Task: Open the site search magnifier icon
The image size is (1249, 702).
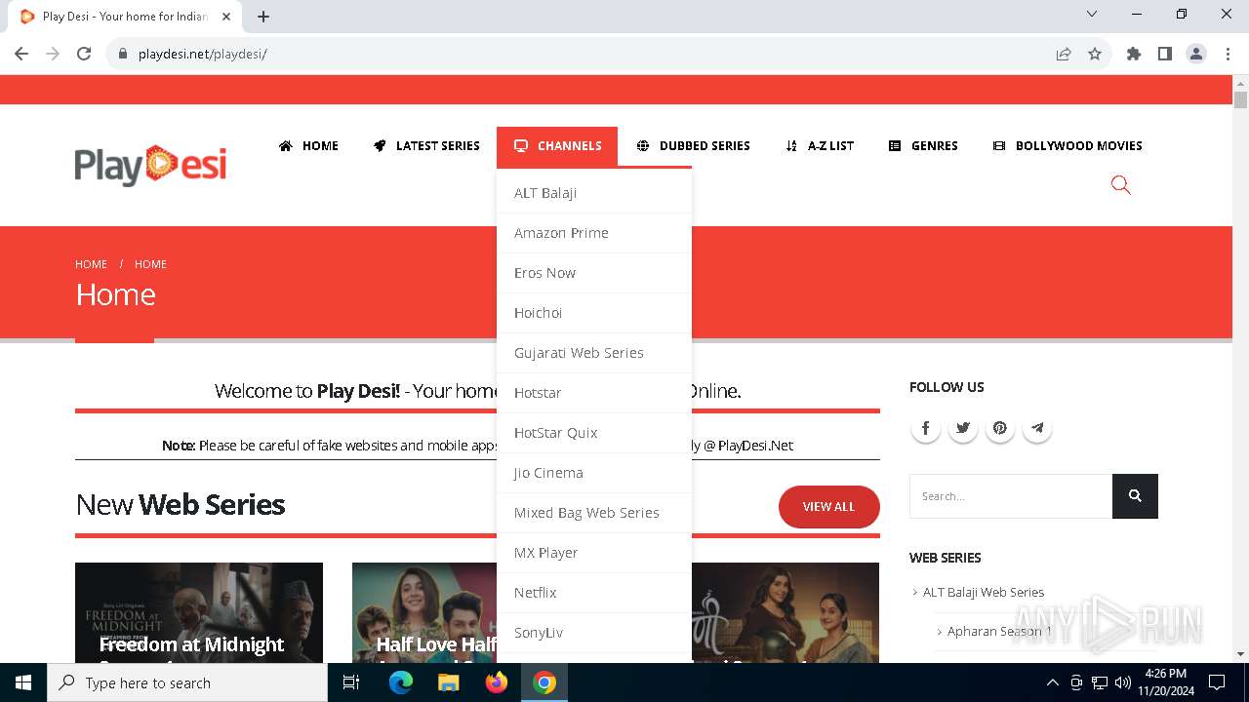Action: pyautogui.click(x=1120, y=185)
